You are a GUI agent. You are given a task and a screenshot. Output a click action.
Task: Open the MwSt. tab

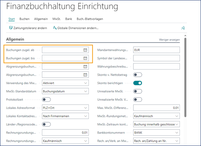[x=56, y=19]
